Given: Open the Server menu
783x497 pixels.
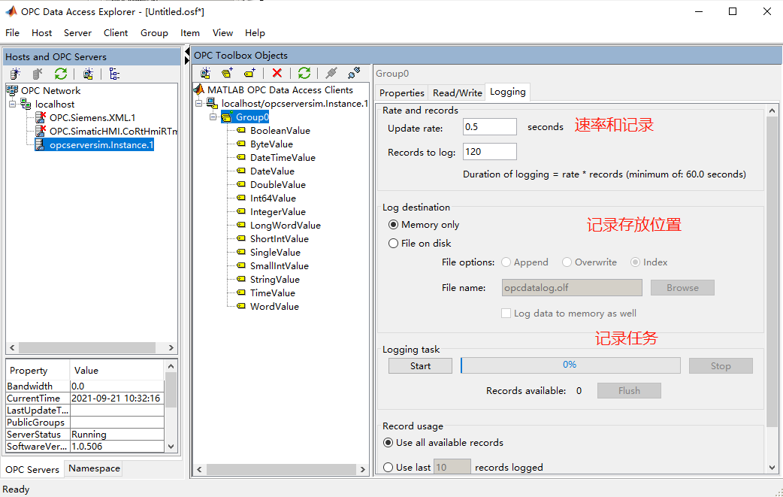Looking at the screenshot, I should (77, 32).
